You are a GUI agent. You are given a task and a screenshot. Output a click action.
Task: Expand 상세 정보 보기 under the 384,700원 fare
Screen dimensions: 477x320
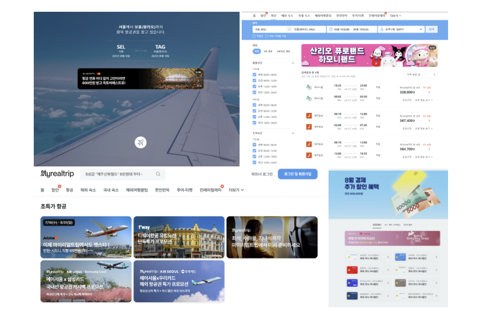click(x=424, y=157)
